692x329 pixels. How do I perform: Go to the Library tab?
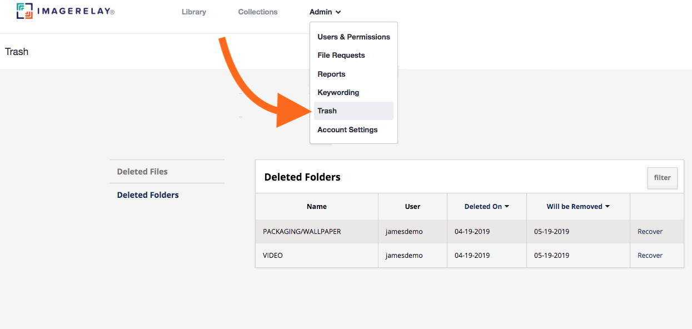(x=194, y=12)
